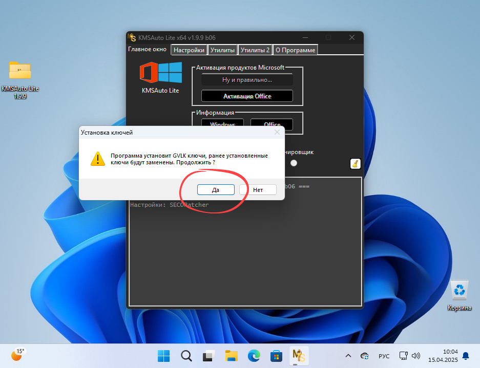
Task: Open the О Программе tab
Action: click(x=295, y=50)
